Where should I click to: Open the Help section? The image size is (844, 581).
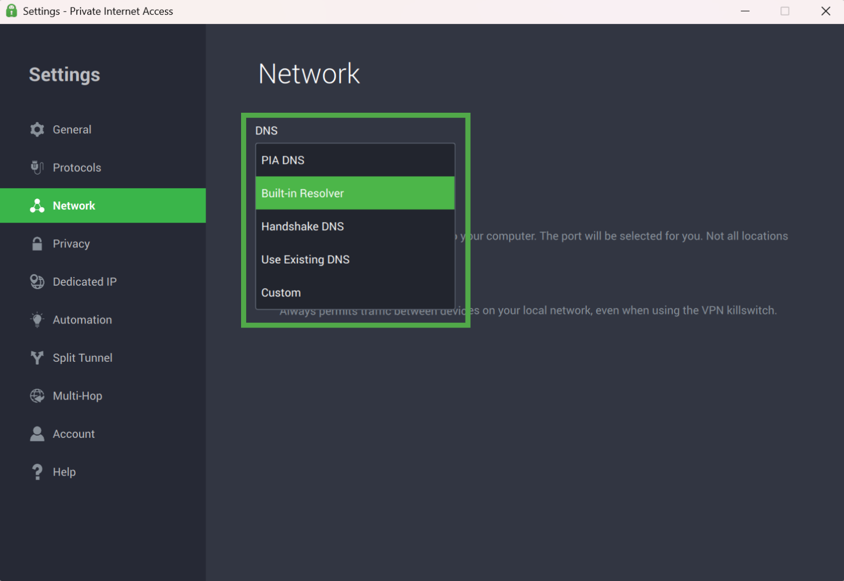click(103, 472)
